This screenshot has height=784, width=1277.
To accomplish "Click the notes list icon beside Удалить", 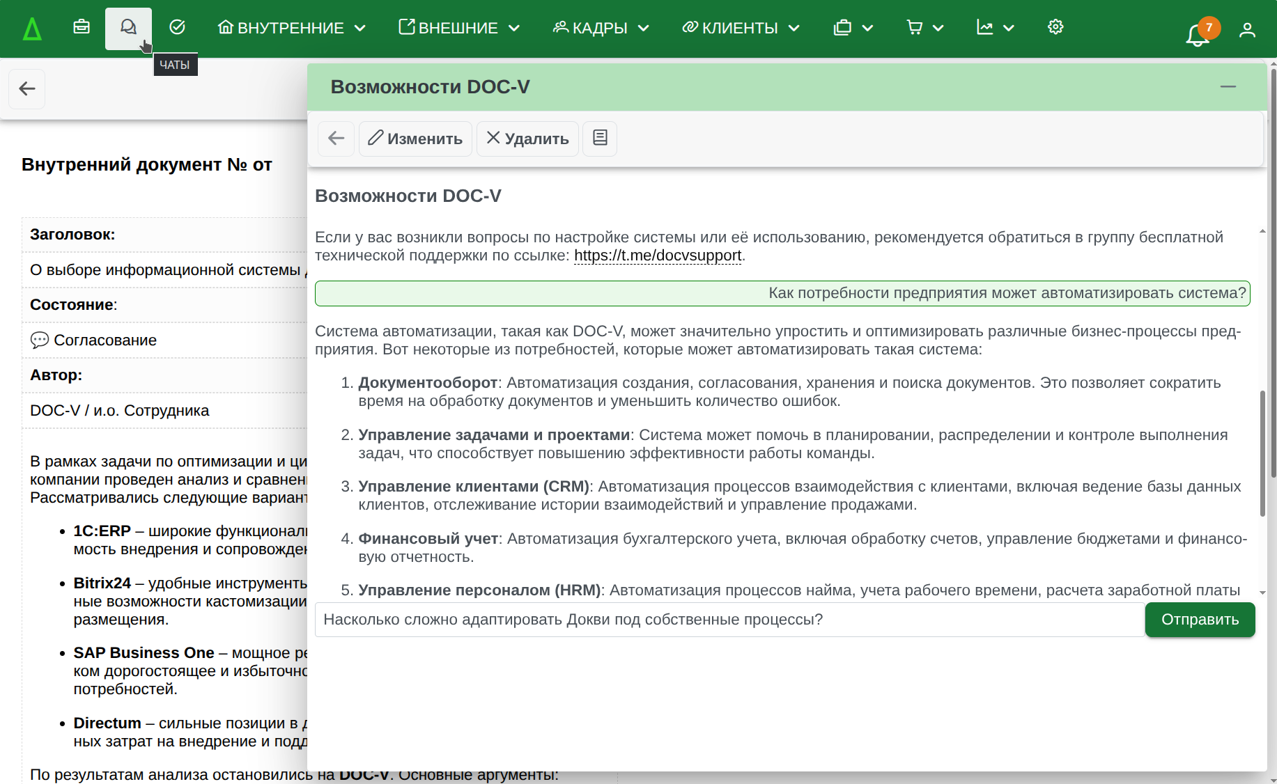I will point(600,138).
